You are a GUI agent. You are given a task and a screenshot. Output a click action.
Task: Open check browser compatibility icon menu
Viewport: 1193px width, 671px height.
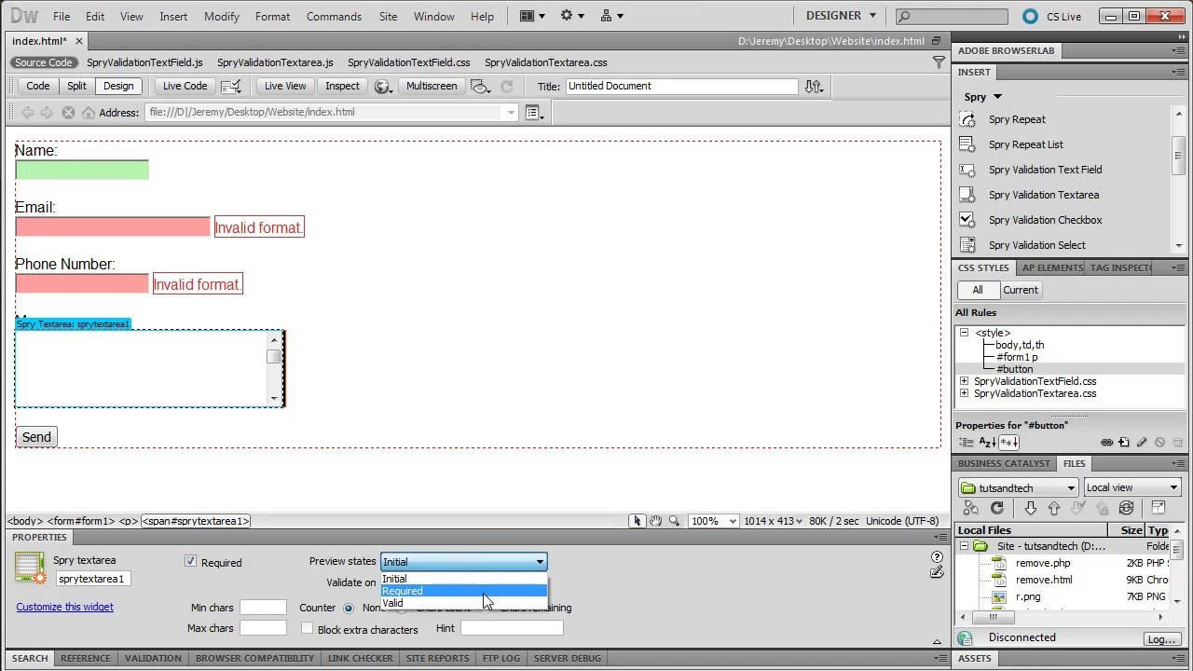(x=231, y=86)
